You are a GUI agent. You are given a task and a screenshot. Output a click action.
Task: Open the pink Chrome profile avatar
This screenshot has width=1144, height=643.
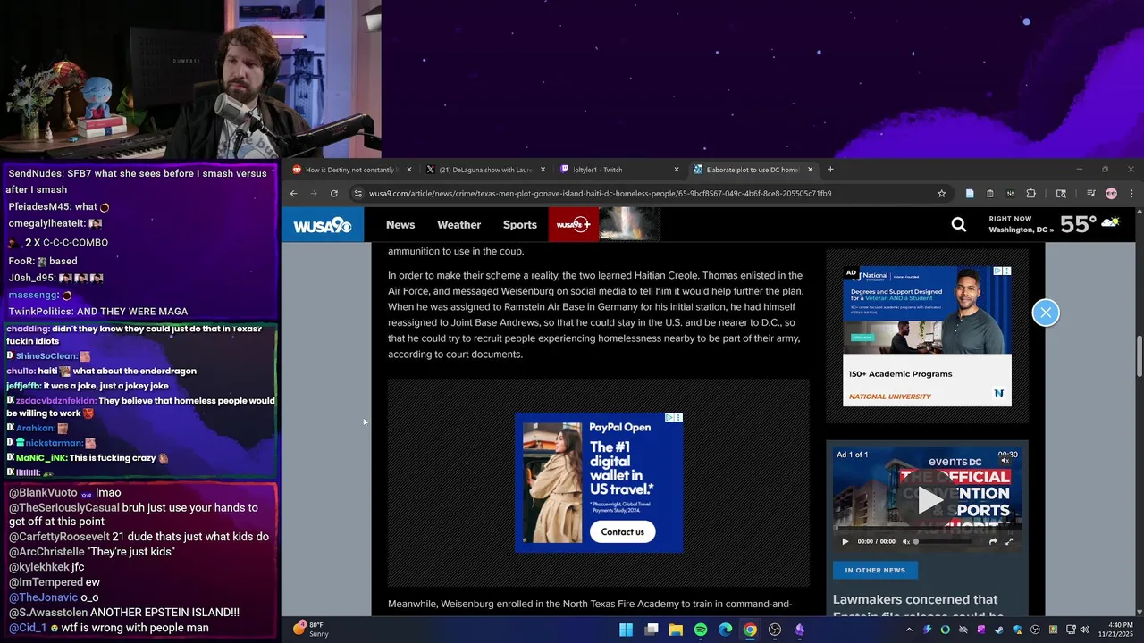pyautogui.click(x=1111, y=193)
